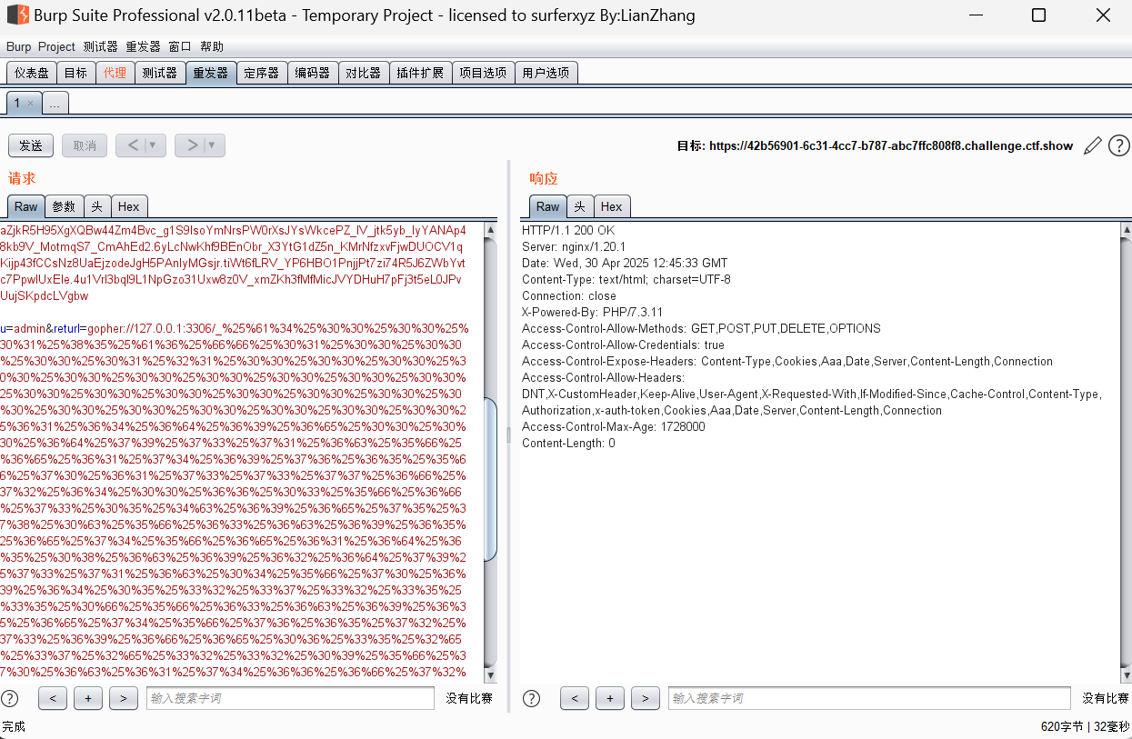This screenshot has width=1132, height=739.
Task: Switch to the 编码器 tab
Action: [x=312, y=73]
